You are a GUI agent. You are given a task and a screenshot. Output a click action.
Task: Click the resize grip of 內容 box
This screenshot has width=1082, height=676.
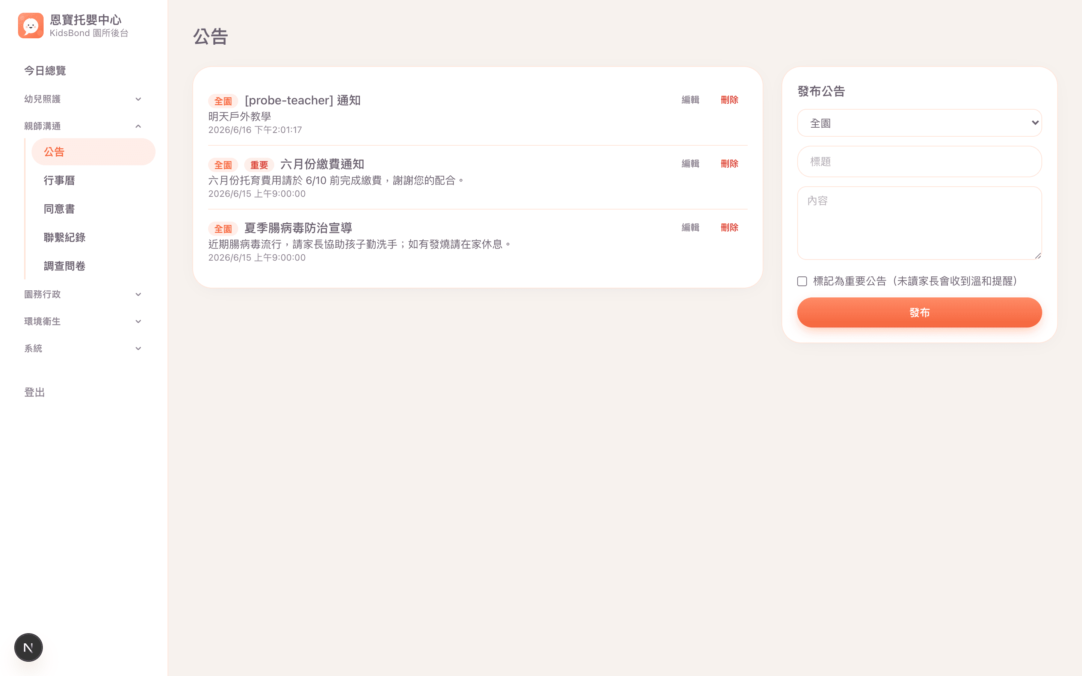1038,255
